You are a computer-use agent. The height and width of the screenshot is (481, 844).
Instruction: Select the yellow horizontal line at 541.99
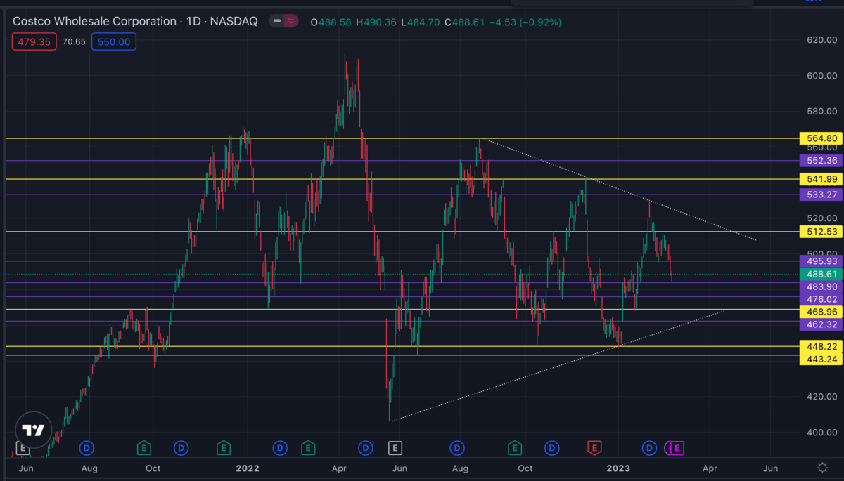[401, 179]
